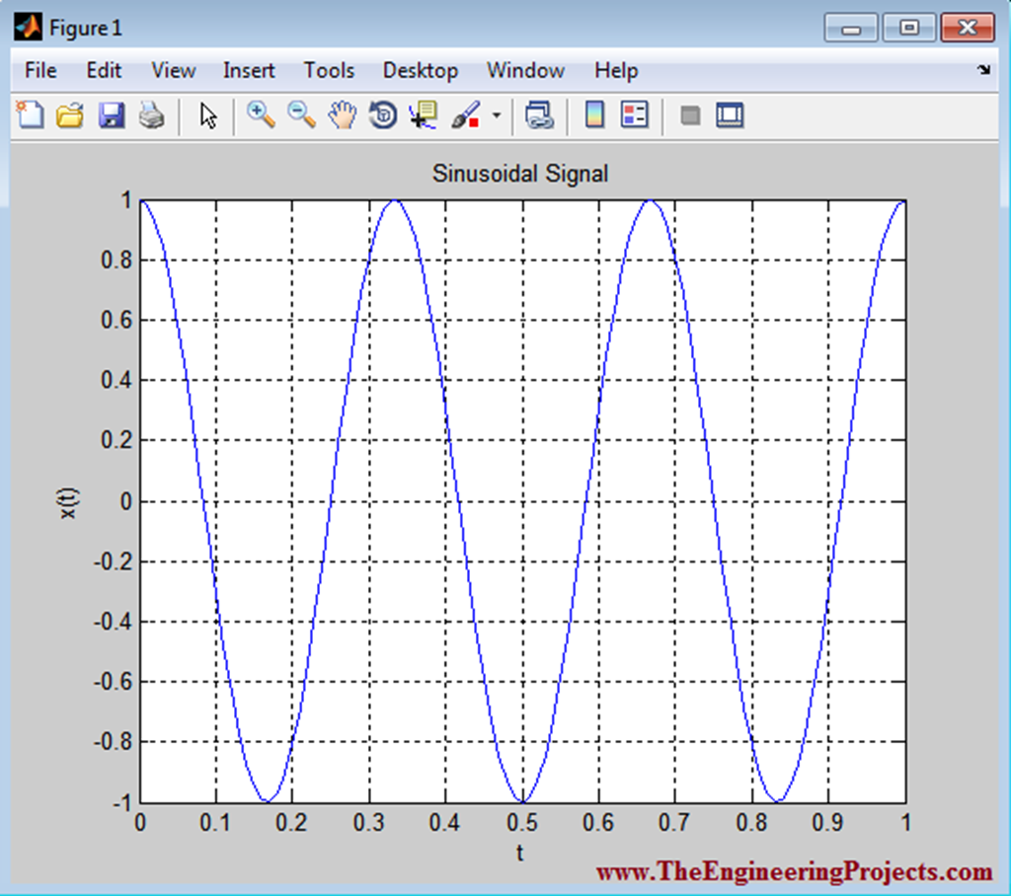Enable the Rotate 3D tool
The width and height of the screenshot is (1011, 896).
point(382,114)
